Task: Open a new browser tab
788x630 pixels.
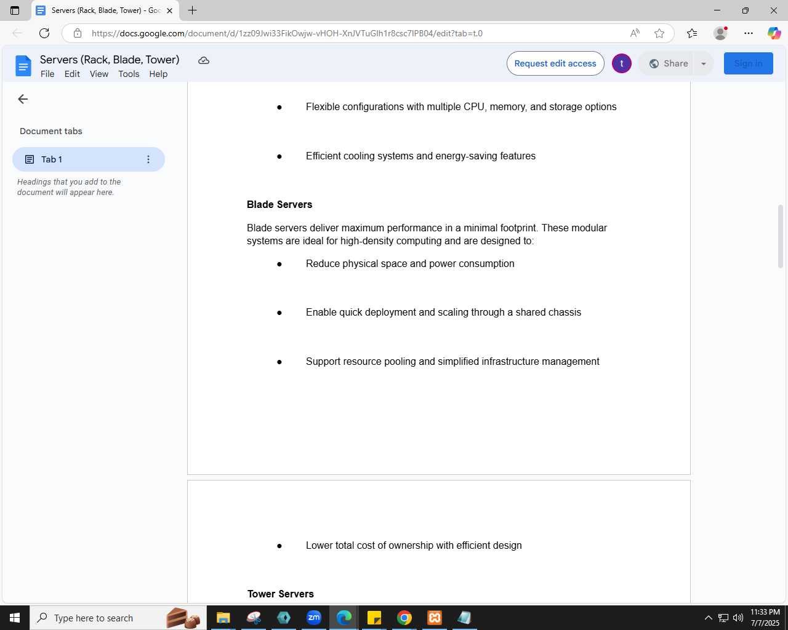Action: point(192,10)
